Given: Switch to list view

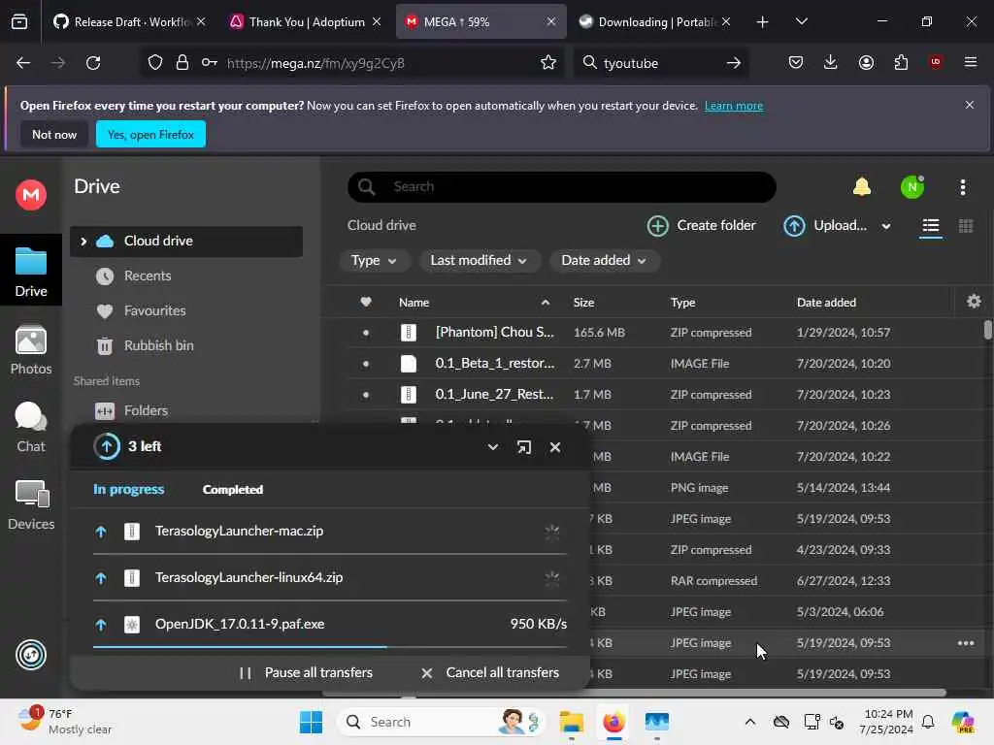Looking at the screenshot, I should point(930,225).
